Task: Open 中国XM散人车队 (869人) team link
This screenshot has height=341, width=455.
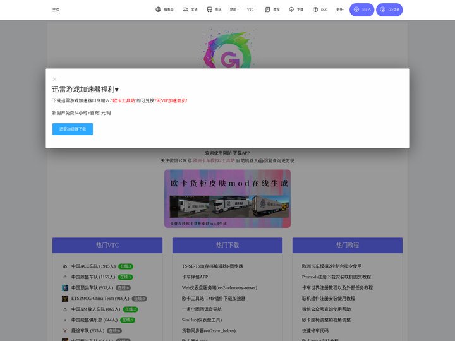Action: [96, 309]
